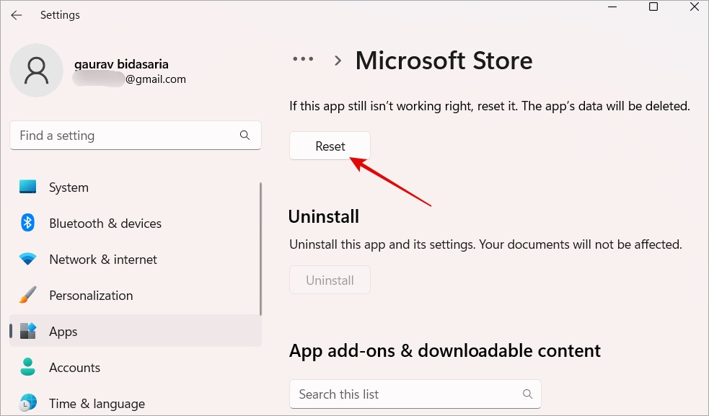Open Personalization paintbrush icon

[x=28, y=296]
